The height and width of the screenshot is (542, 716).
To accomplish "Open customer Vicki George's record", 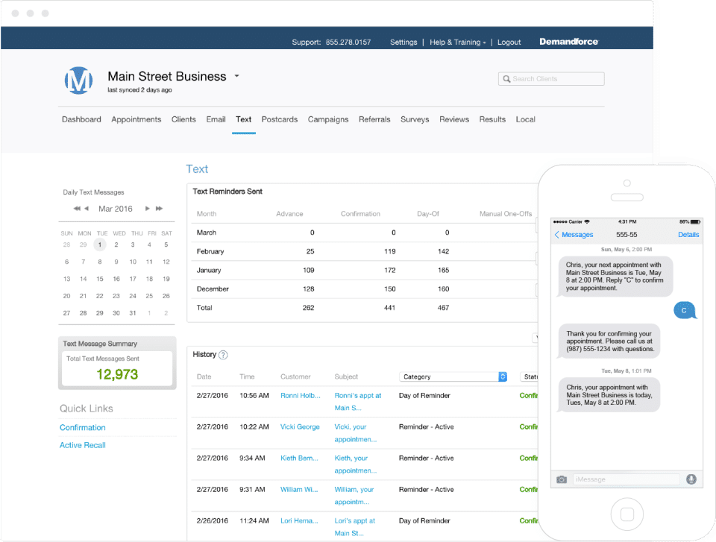I will coord(300,427).
